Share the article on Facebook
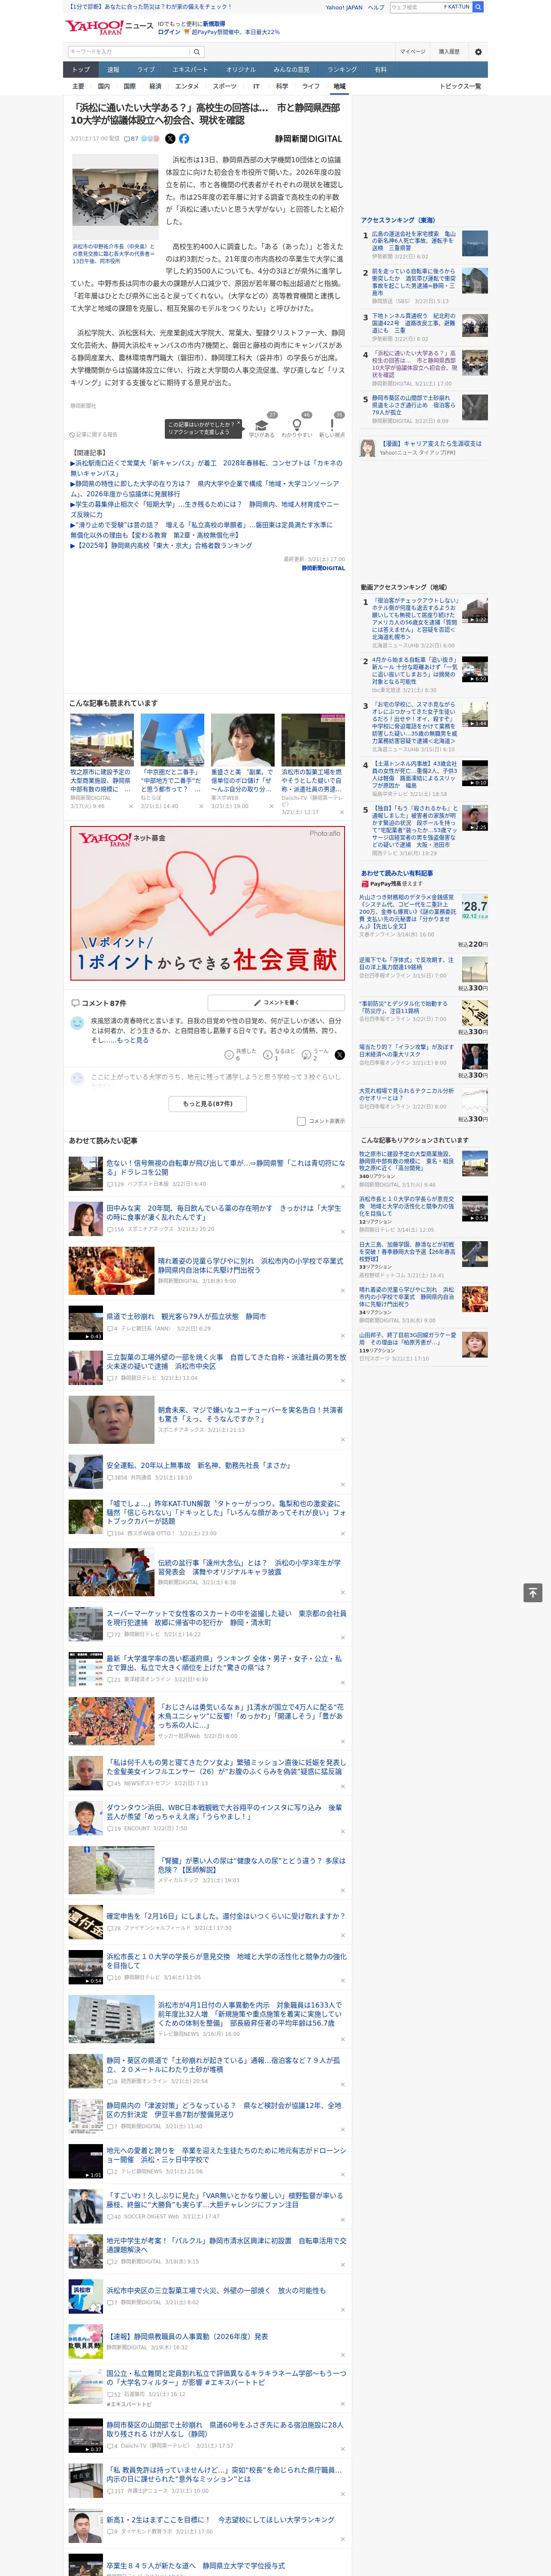Screen dimensions: 551x2576 click(x=184, y=139)
